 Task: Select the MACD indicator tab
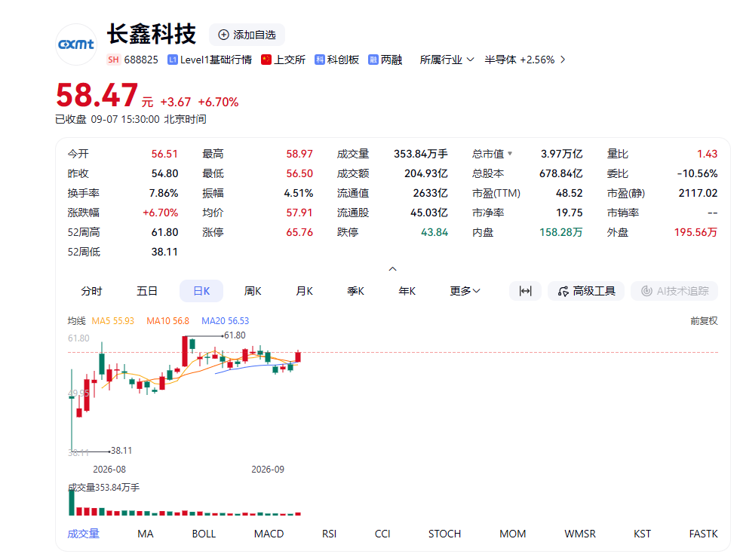[269, 534]
